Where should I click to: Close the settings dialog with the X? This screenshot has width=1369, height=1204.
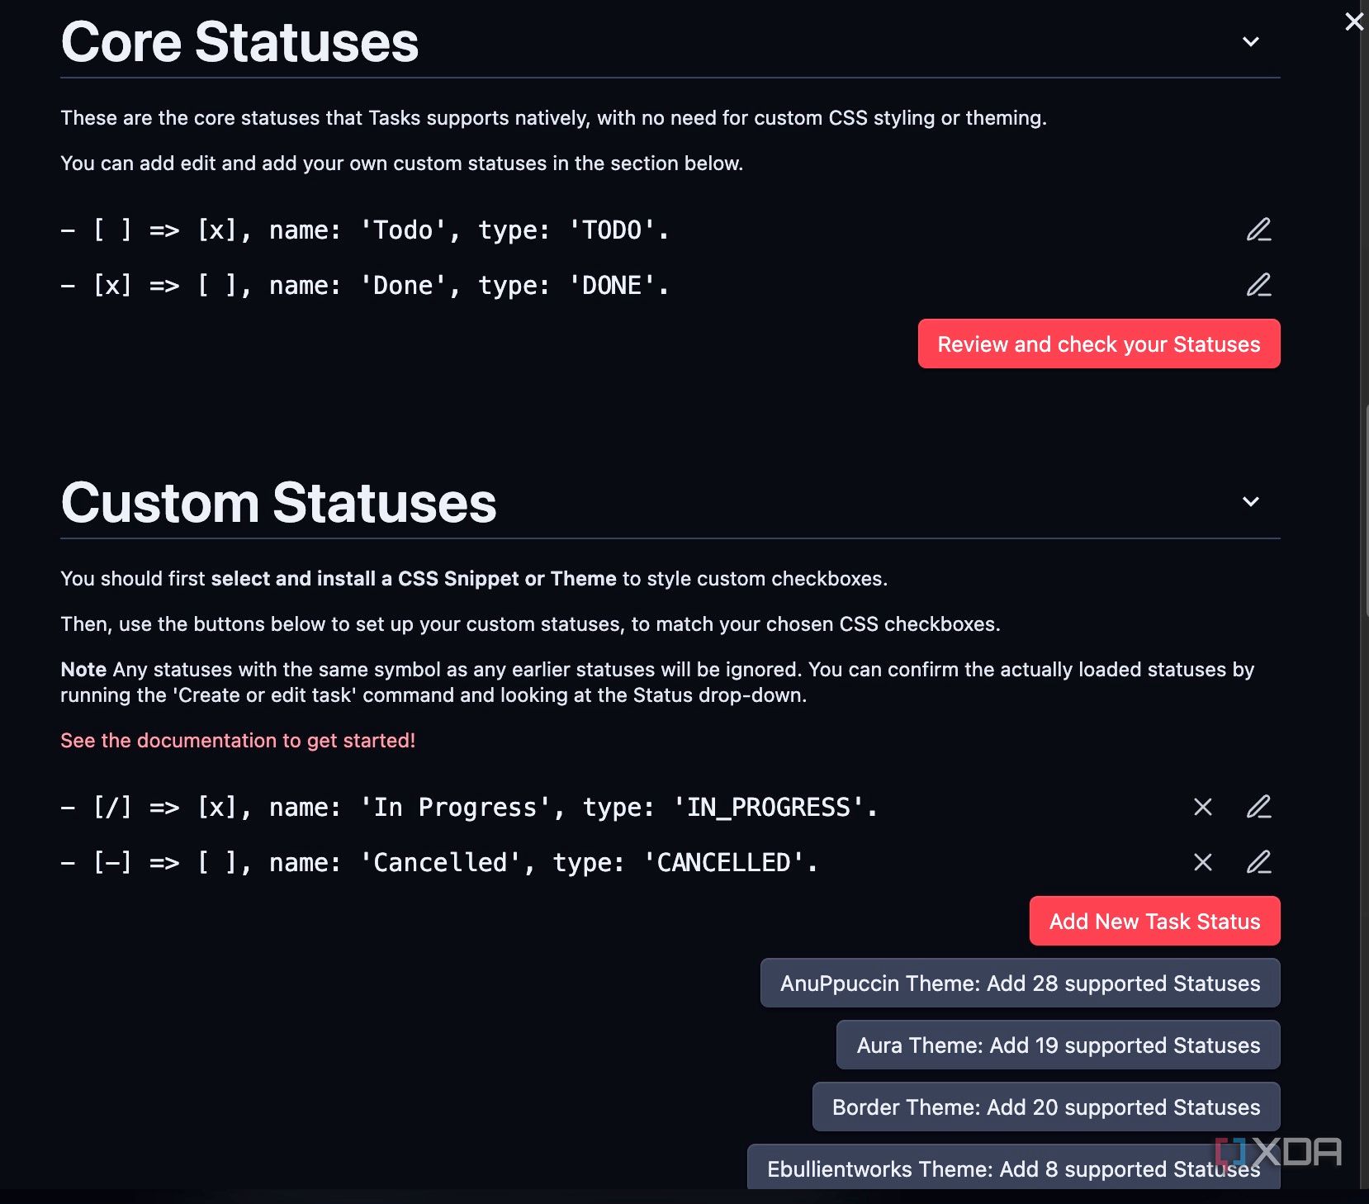[1354, 21]
